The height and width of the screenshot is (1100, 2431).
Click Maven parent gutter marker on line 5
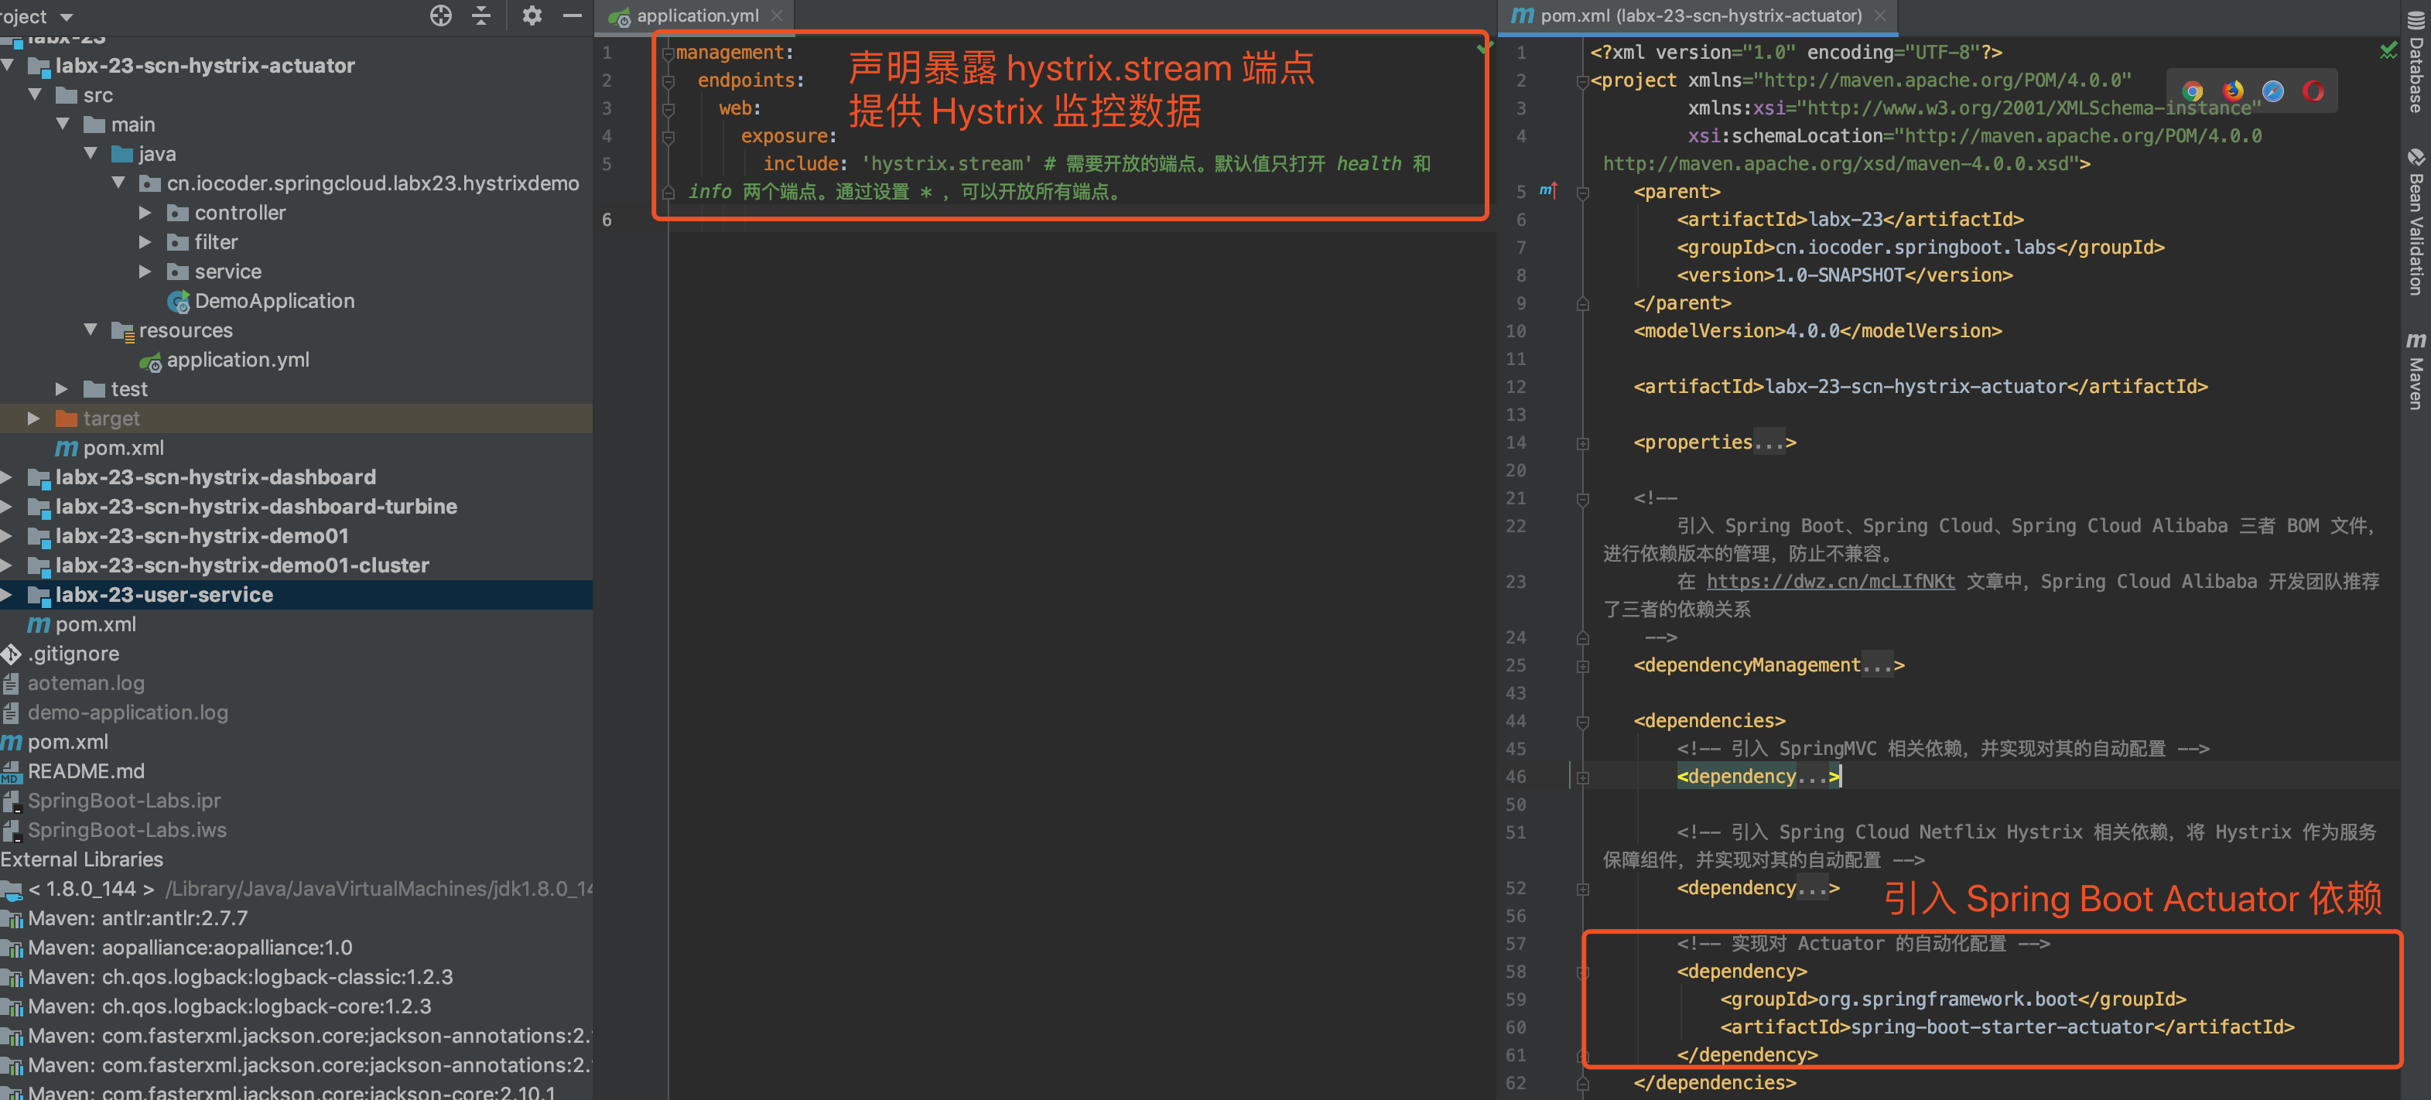pos(1547,192)
